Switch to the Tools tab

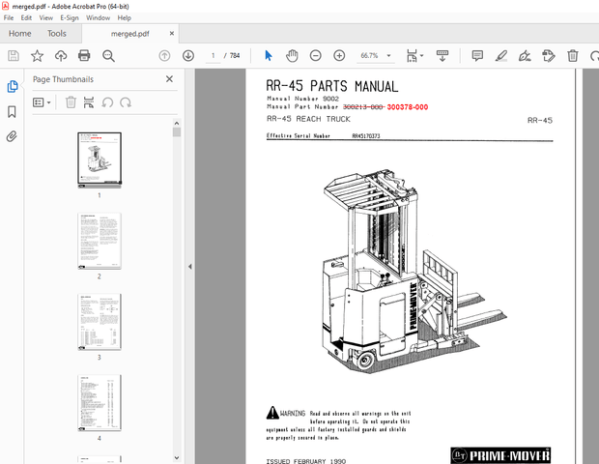click(57, 34)
